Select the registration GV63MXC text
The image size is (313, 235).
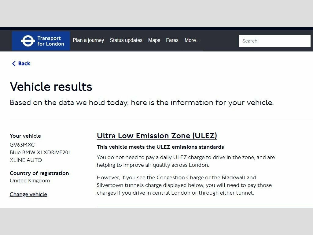(x=22, y=145)
